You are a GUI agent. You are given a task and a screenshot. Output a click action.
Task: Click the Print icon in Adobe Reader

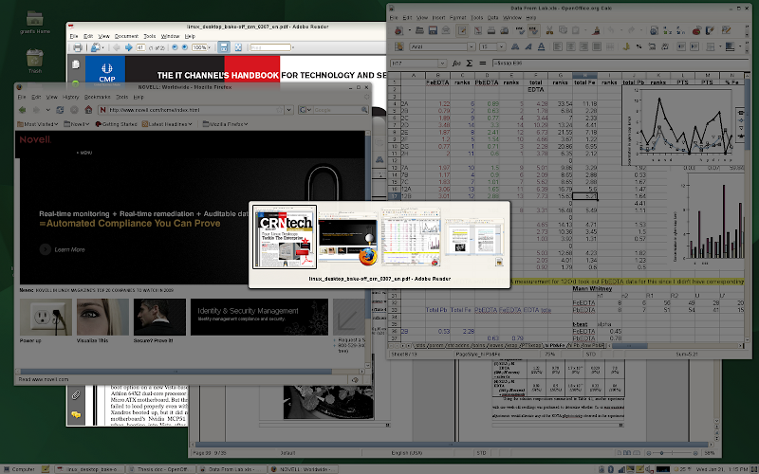coord(78,47)
